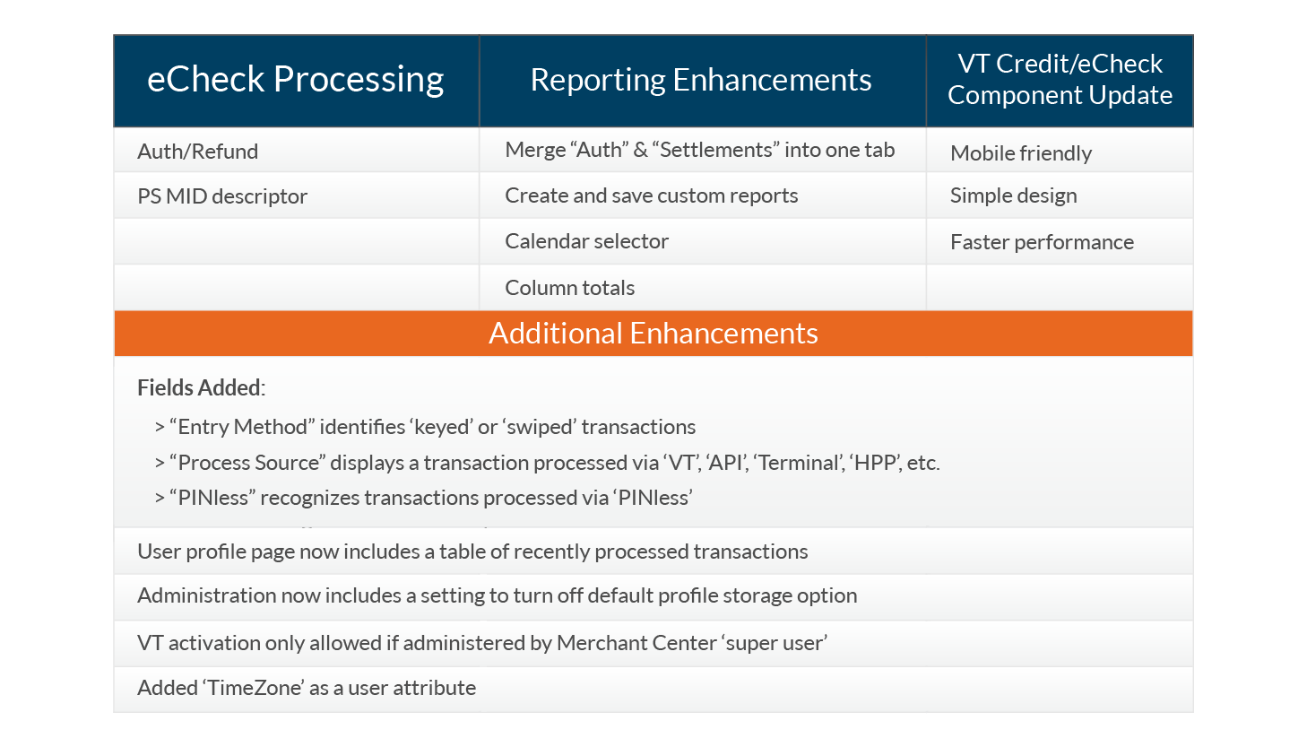
Task: Click the eCheck Processing header
Action: [296, 81]
